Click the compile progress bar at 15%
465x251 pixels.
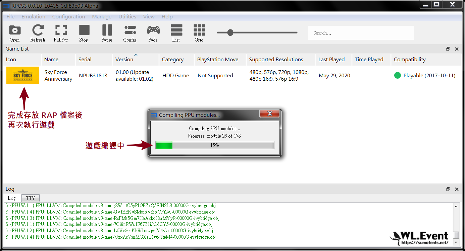215,145
